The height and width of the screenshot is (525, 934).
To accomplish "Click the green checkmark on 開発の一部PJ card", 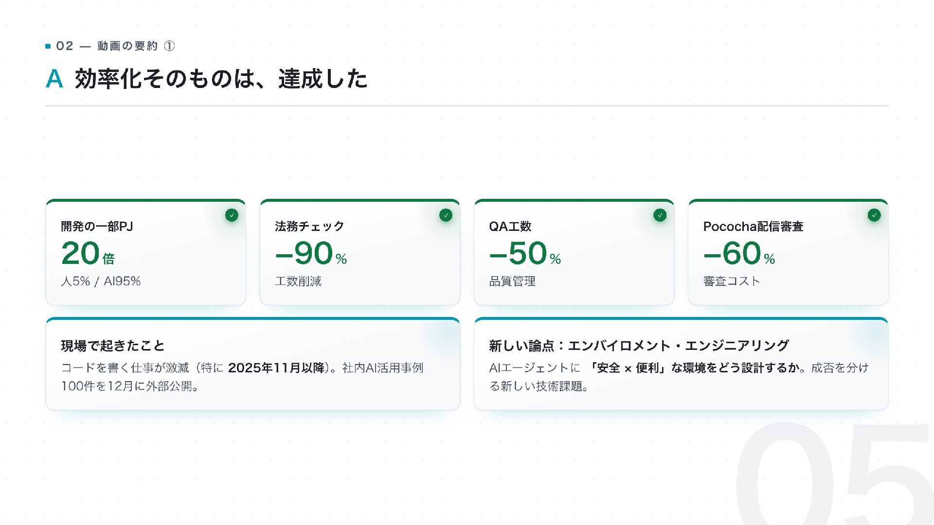I will pos(232,215).
